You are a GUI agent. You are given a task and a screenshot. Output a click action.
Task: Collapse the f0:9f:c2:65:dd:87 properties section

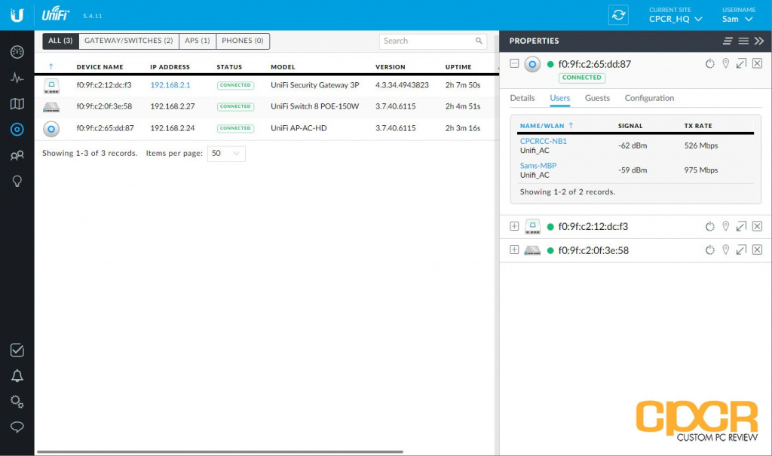[x=514, y=64]
